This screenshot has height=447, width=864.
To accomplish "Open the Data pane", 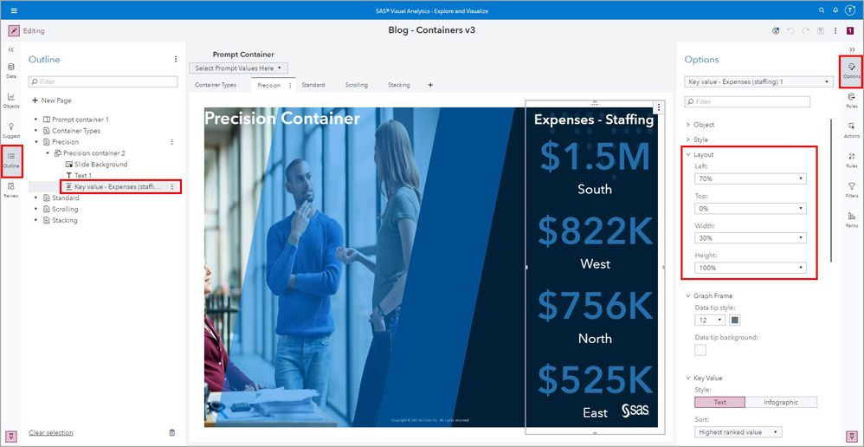I will click(x=11, y=70).
